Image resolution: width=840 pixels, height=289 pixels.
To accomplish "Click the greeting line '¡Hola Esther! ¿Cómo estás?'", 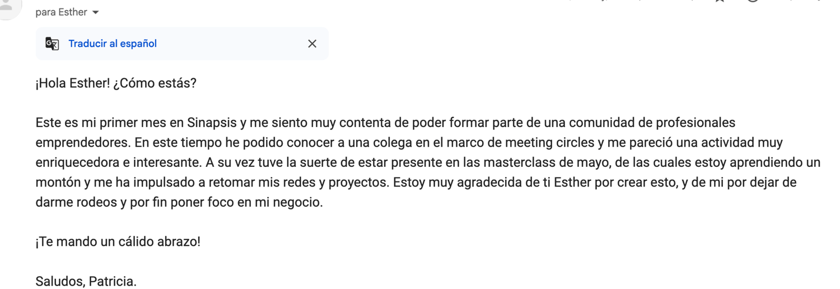I will coord(116,83).
